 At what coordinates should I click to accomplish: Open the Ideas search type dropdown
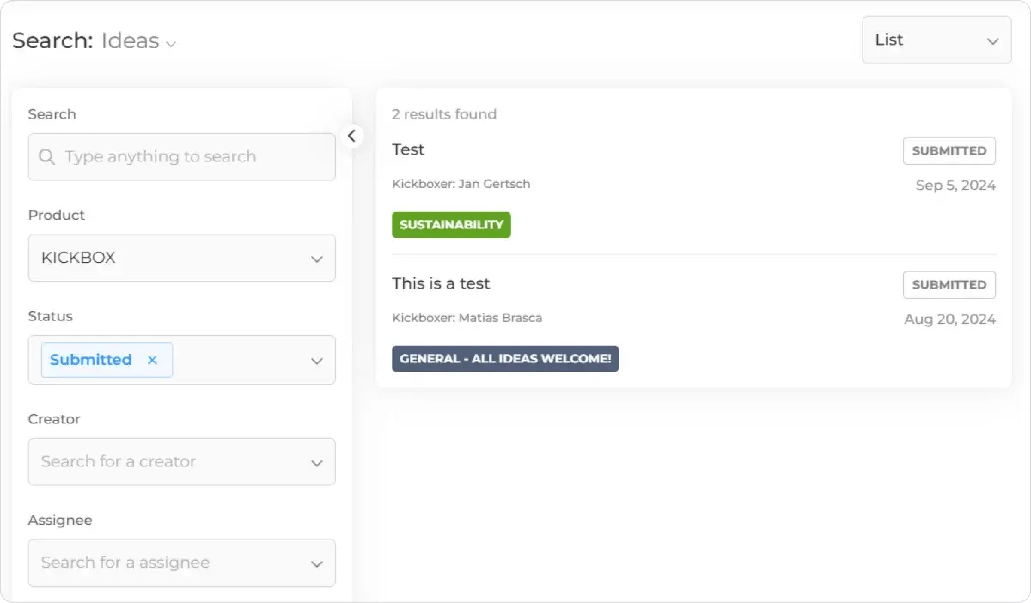(138, 41)
